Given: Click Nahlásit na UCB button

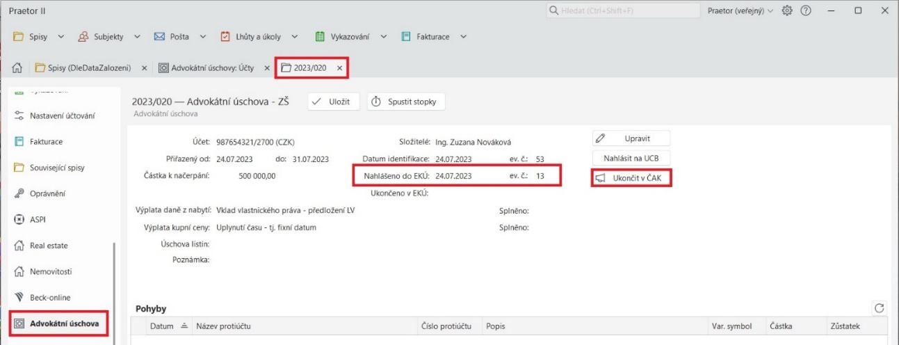Looking at the screenshot, I should [x=631, y=158].
